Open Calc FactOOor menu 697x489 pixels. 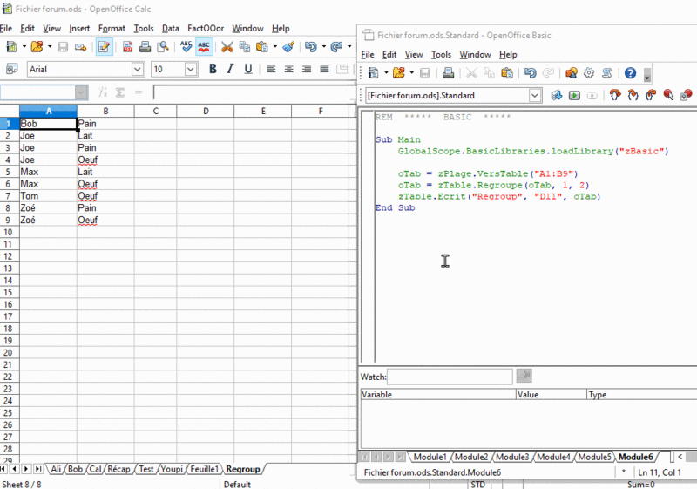[x=206, y=29]
